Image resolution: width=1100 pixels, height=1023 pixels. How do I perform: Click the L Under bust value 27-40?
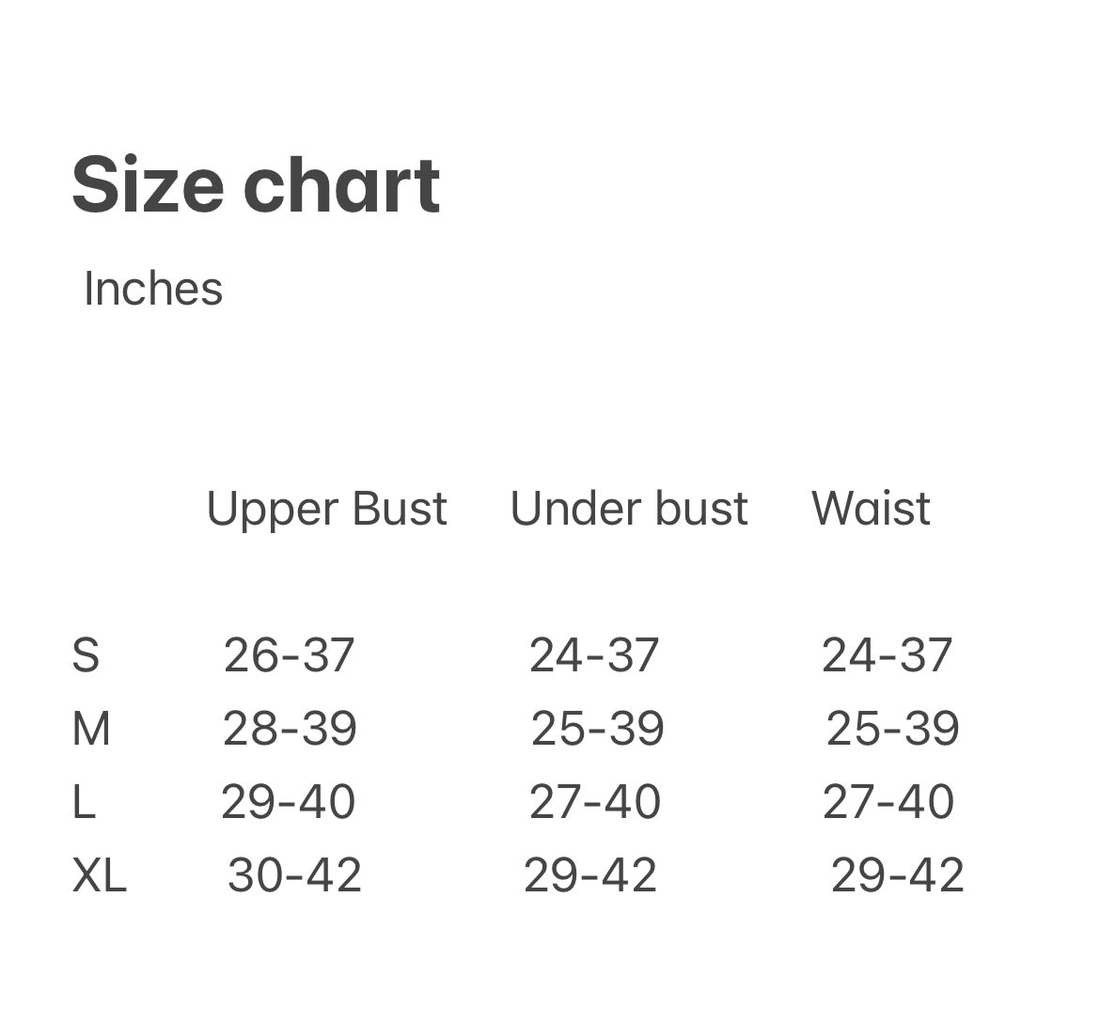(x=595, y=802)
